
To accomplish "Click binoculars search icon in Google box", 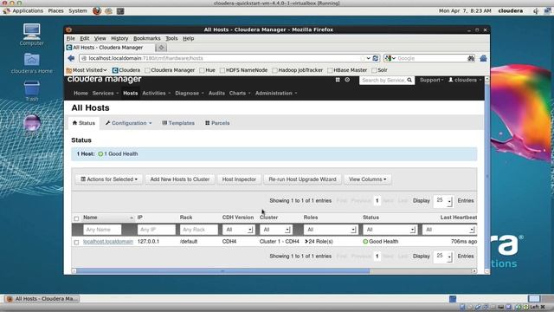I will [471, 58].
